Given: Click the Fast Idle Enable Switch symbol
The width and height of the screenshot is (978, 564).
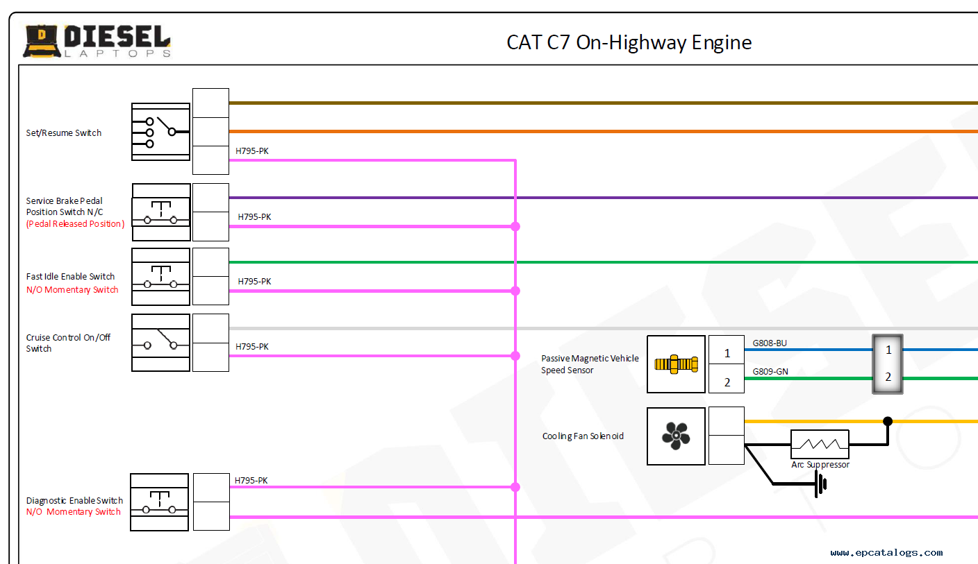Looking at the screenshot, I should pos(160,277).
